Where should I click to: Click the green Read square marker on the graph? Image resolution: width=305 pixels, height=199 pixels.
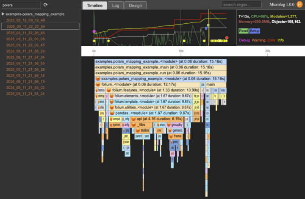(x=208, y=25)
